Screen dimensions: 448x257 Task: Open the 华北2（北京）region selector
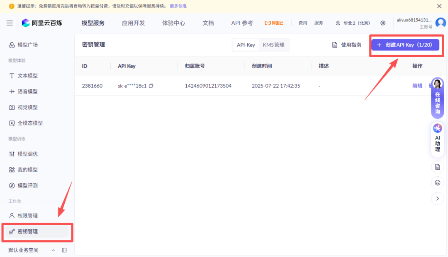tap(353, 23)
